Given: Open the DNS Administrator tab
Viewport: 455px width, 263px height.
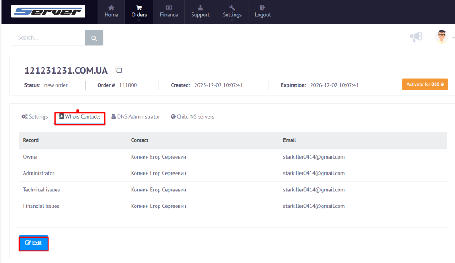Looking at the screenshot, I should pos(136,117).
